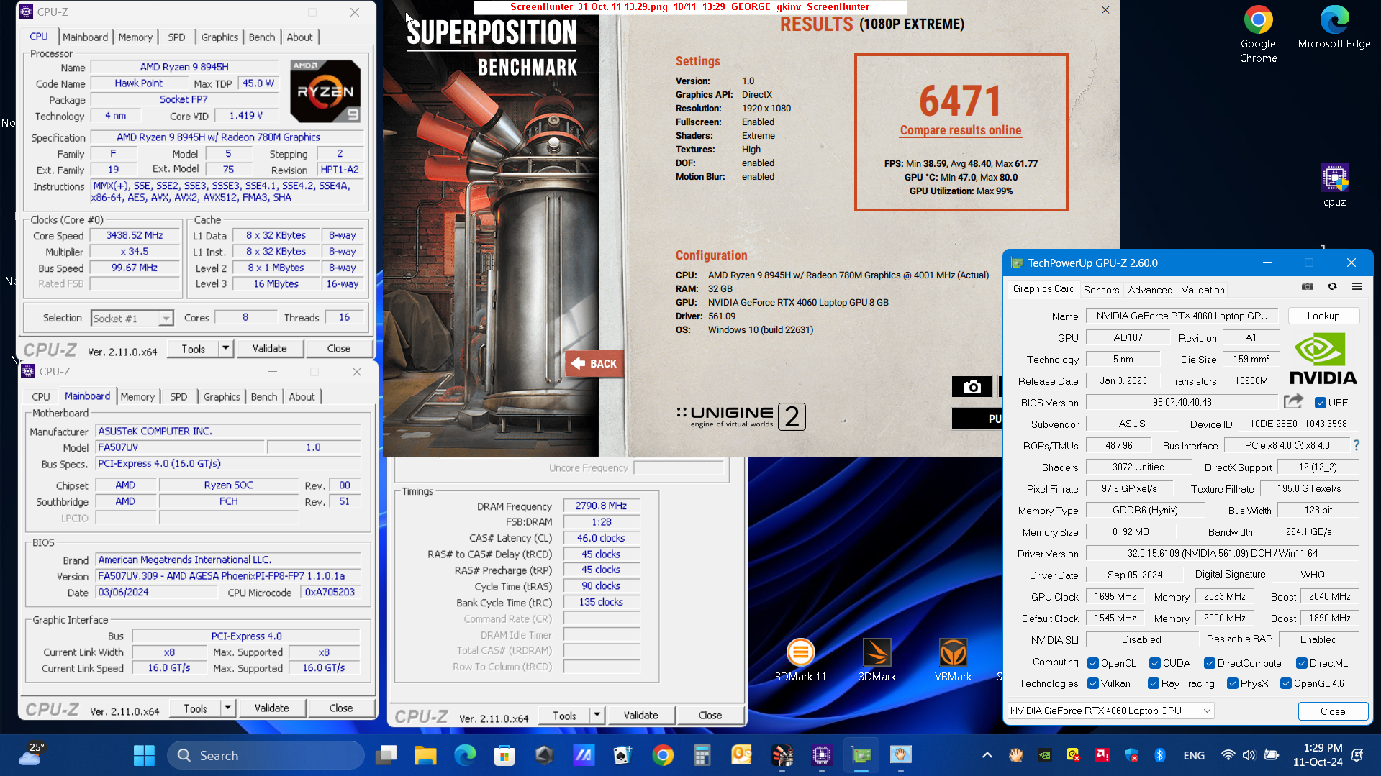Image resolution: width=1381 pixels, height=776 pixels.
Task: Show hidden system tray icons
Action: click(x=987, y=755)
